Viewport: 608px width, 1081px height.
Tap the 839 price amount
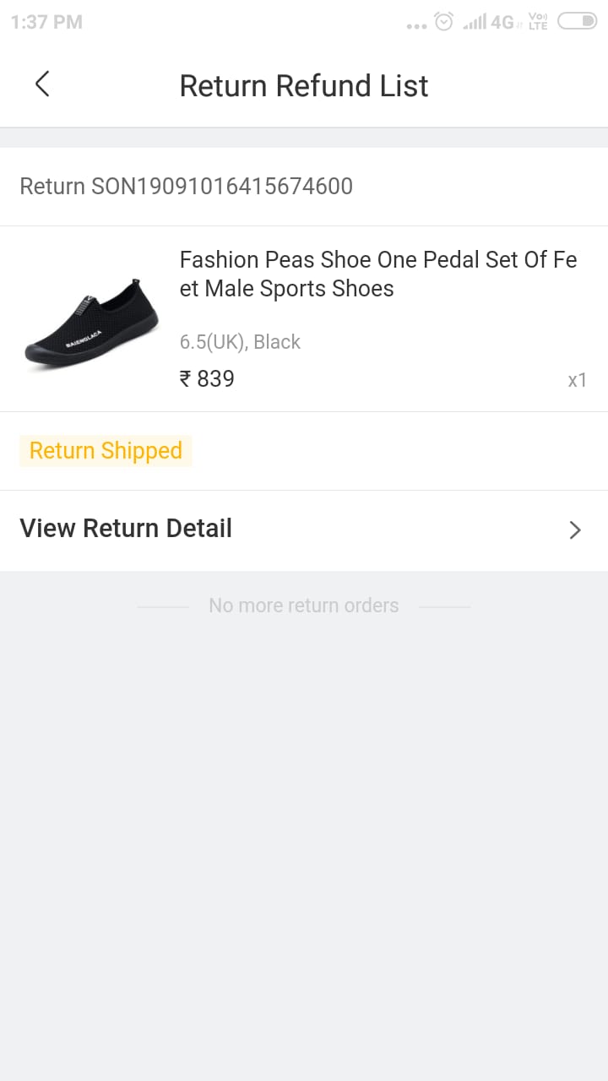215,379
